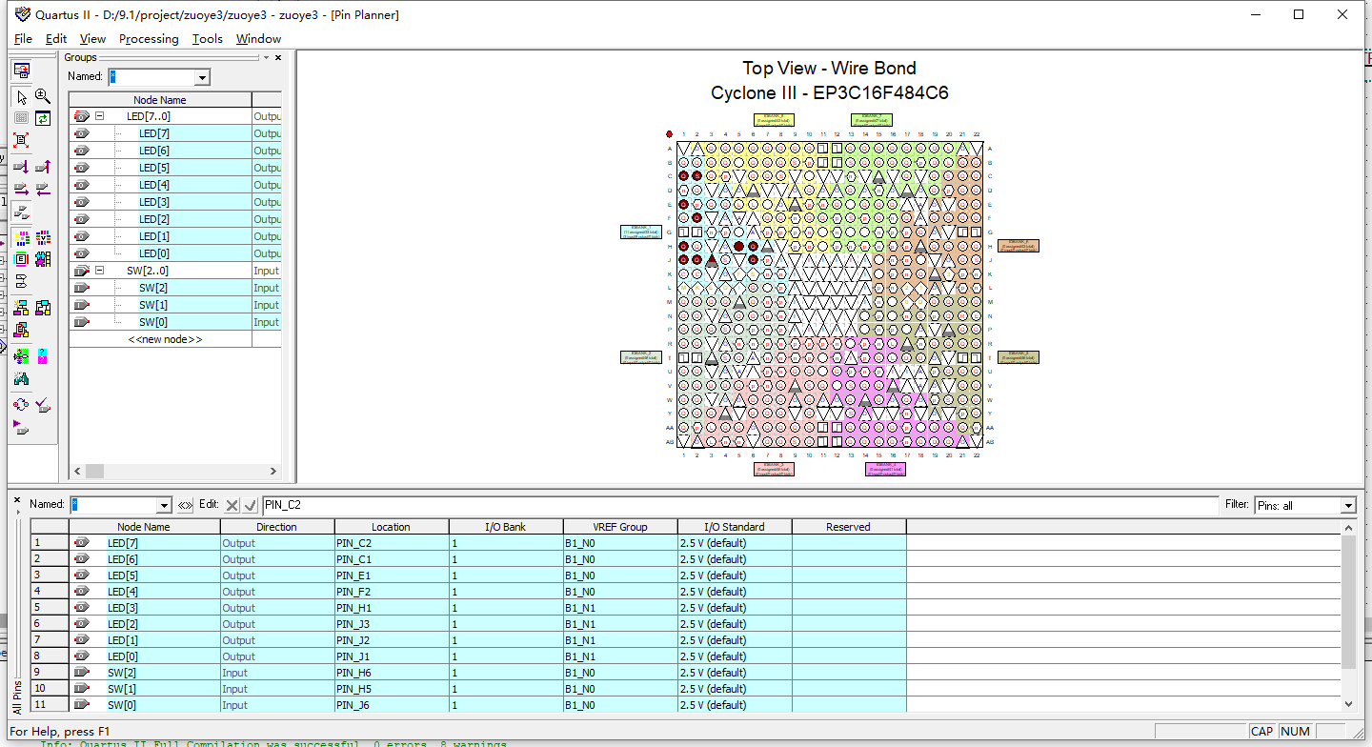
Task: Click the I/O Bank column header
Action: 506,527
